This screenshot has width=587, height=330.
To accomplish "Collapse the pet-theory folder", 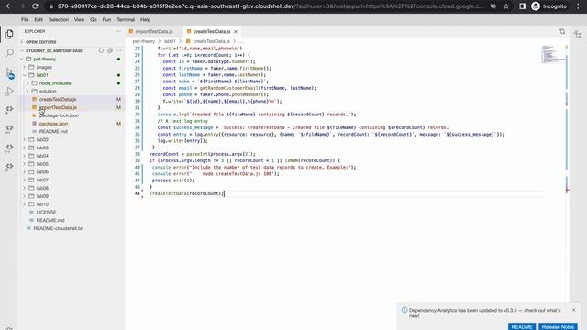I will coord(22,59).
